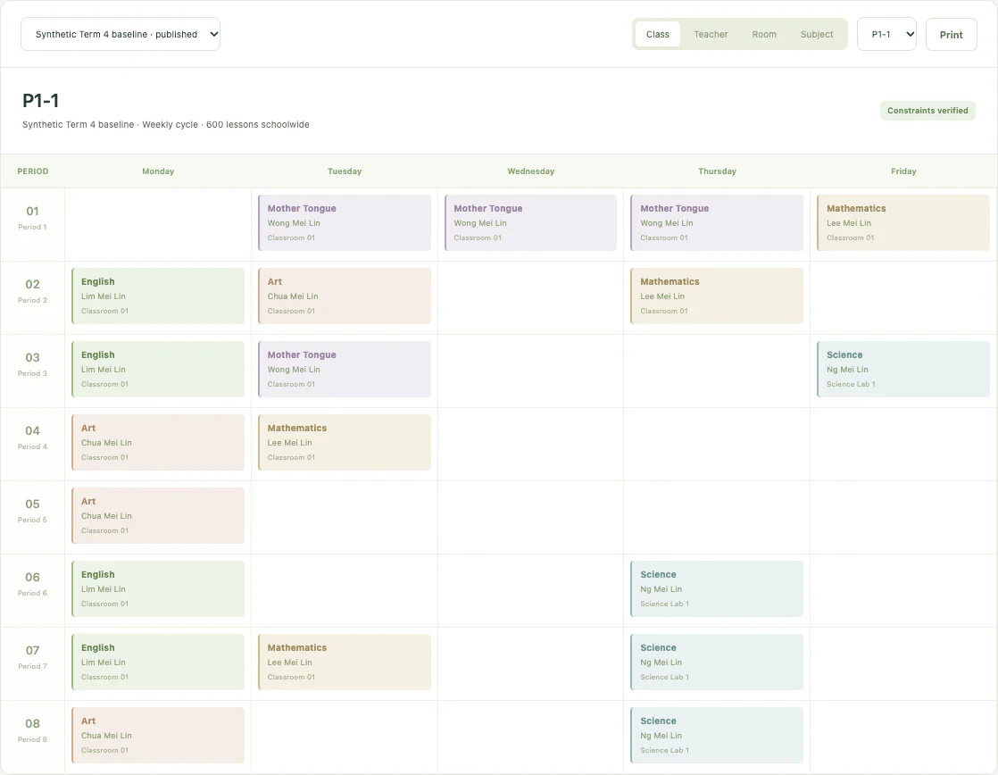Select Wednesday period 1 Mother Tongue lesson
Screen dimensions: 998x775
(531, 223)
